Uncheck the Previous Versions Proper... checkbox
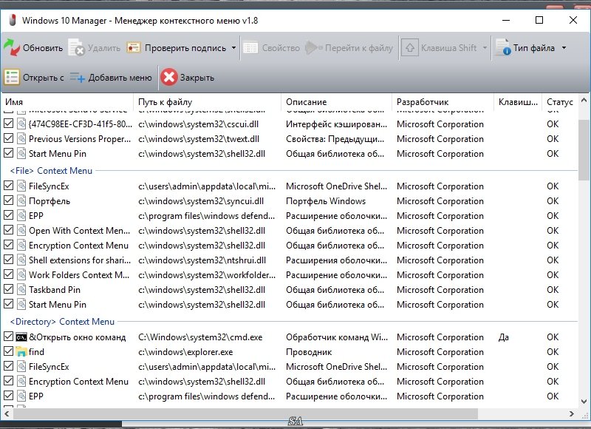Image resolution: width=591 pixels, height=429 pixels. click(x=8, y=138)
